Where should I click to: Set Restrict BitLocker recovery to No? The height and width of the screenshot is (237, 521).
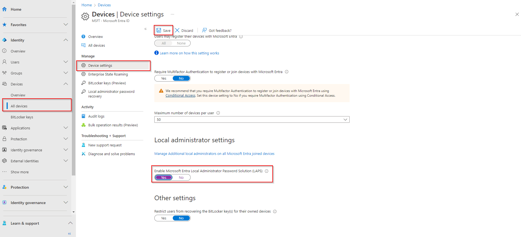[181, 218]
